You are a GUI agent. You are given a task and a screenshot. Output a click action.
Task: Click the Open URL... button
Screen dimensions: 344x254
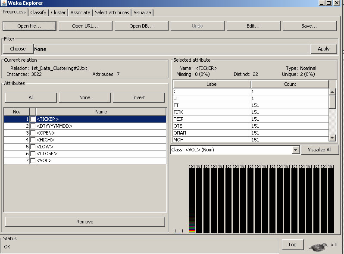point(85,26)
